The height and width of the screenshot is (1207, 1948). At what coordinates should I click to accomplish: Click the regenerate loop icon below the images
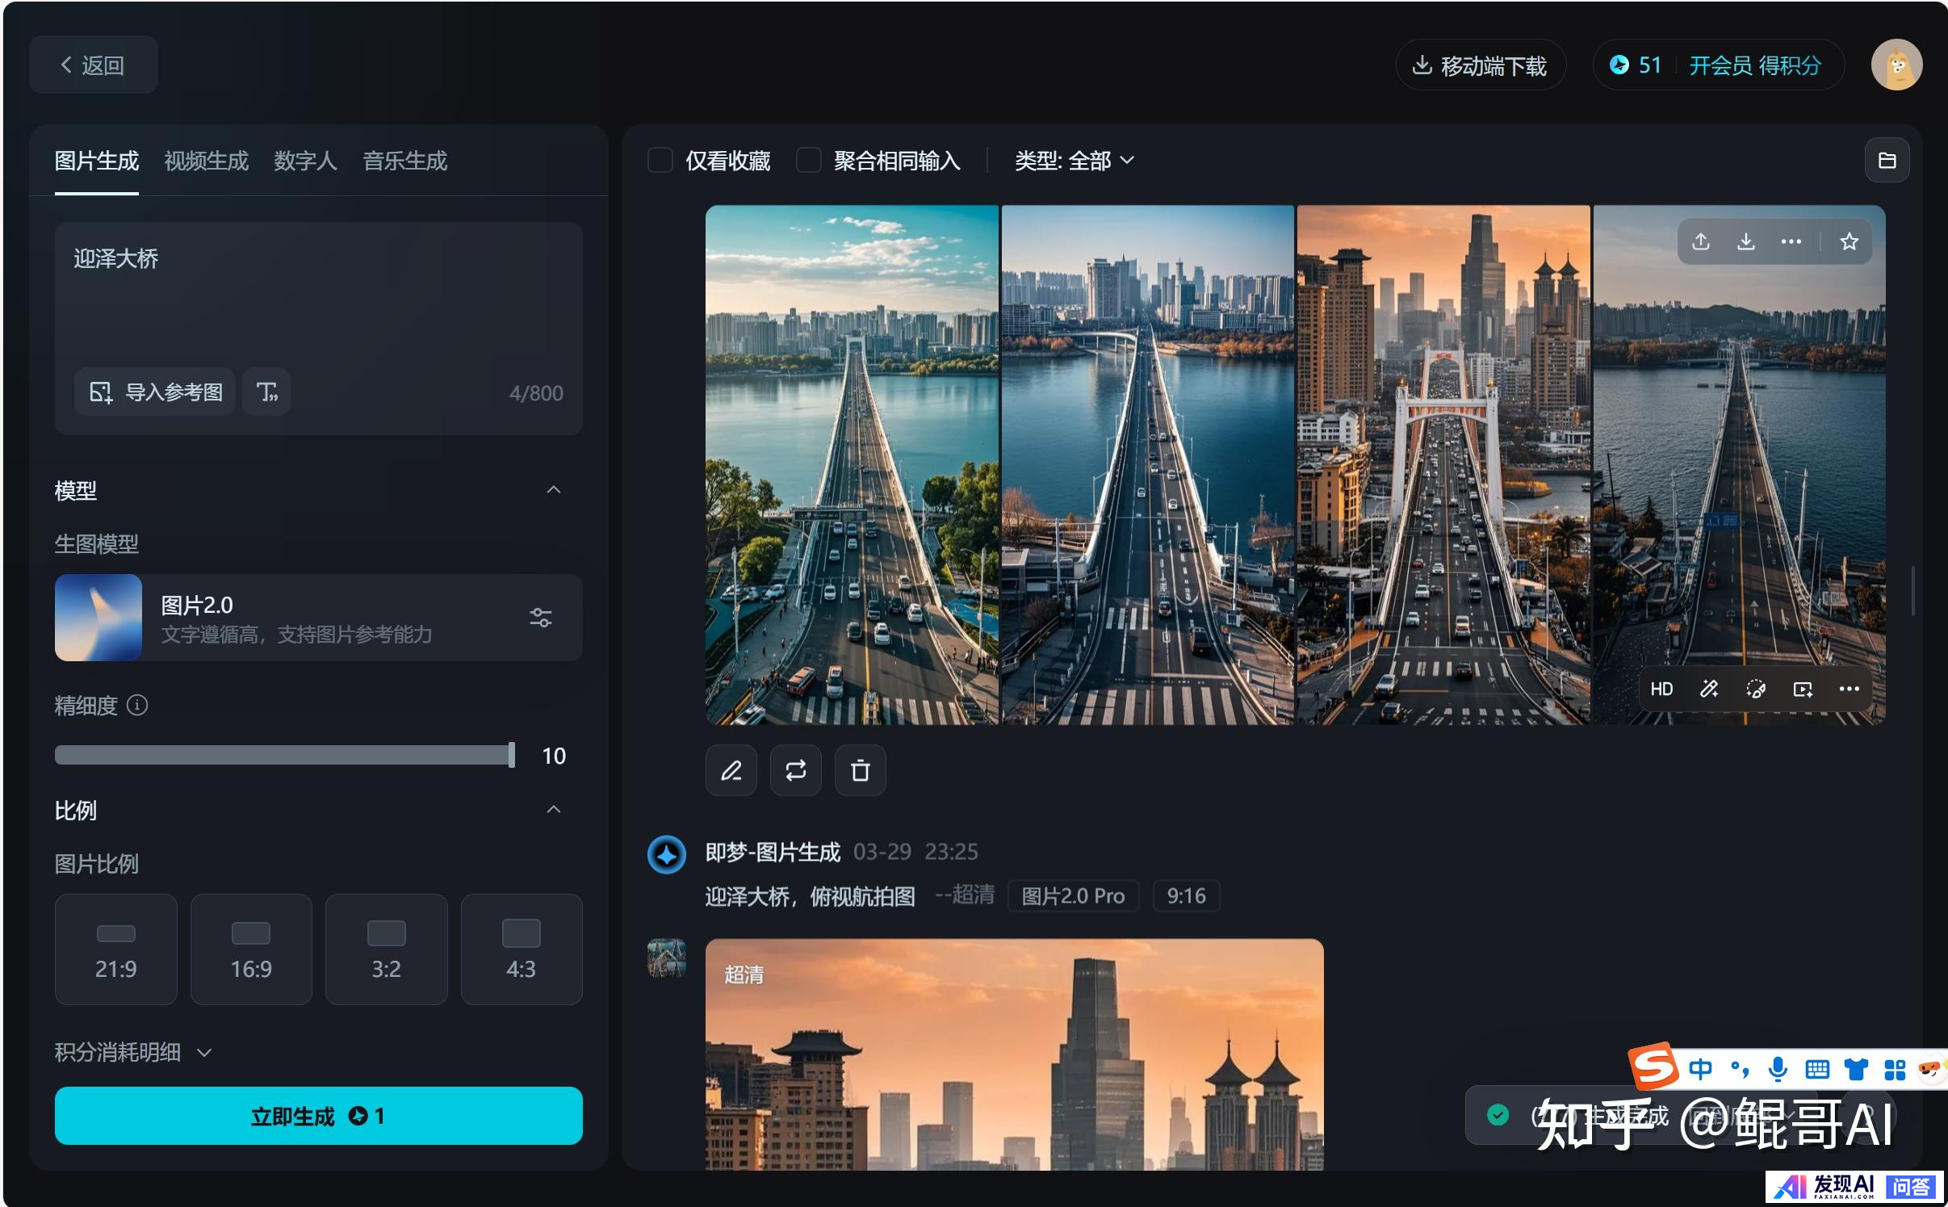[x=795, y=770]
